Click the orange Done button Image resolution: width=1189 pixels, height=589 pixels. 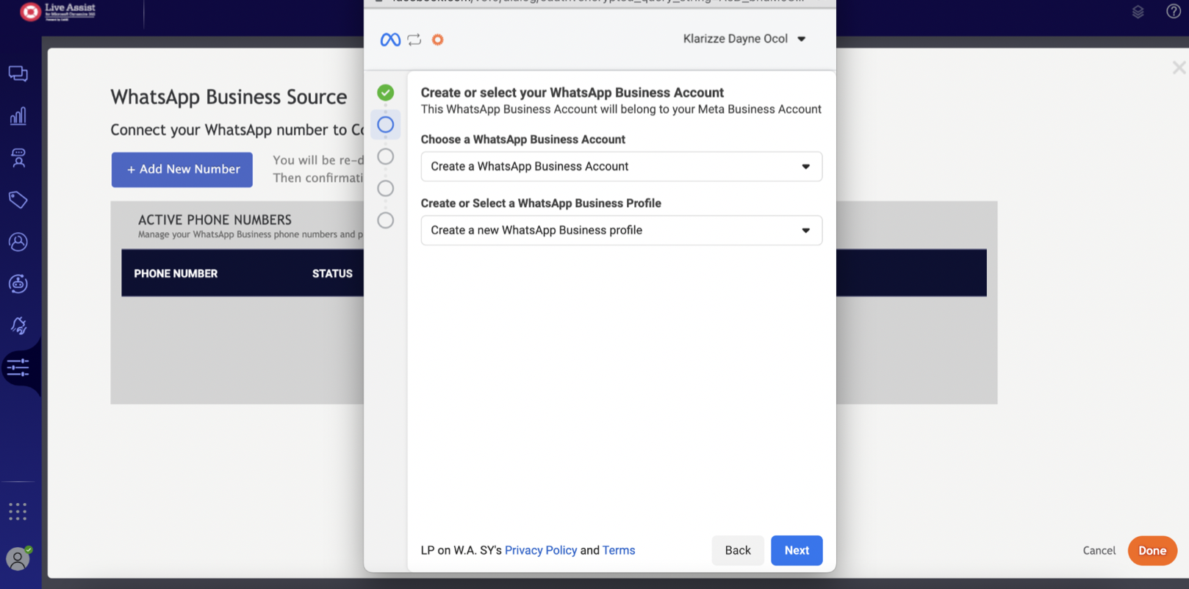point(1152,551)
